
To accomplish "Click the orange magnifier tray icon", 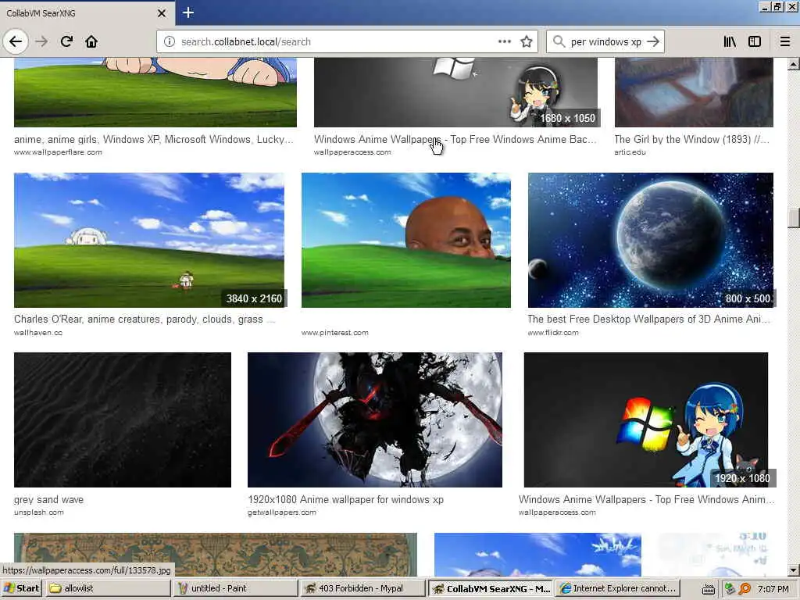I will pos(745,589).
